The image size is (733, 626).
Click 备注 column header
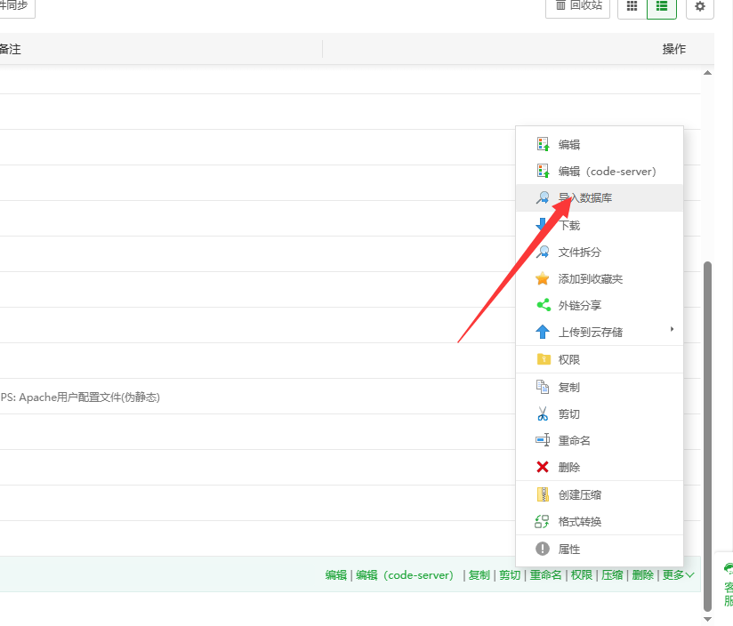10,49
